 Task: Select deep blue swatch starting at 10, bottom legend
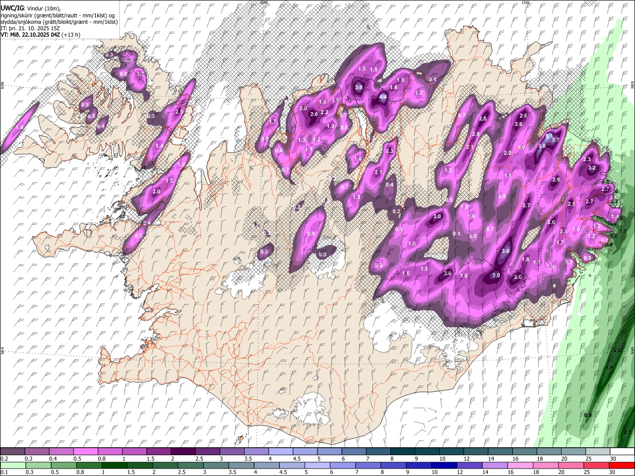point(444,466)
